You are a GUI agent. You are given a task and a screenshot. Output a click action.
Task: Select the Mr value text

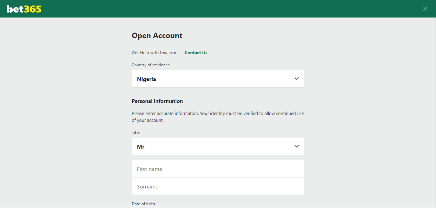pos(141,147)
